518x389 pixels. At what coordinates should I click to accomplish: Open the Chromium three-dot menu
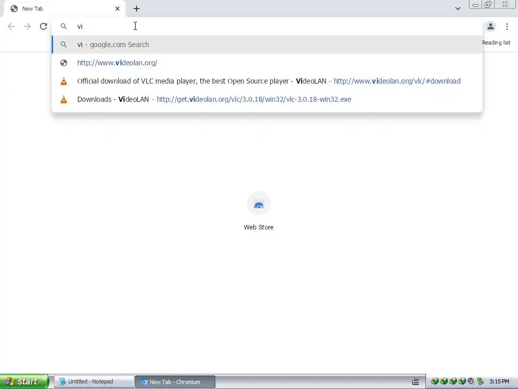[507, 26]
